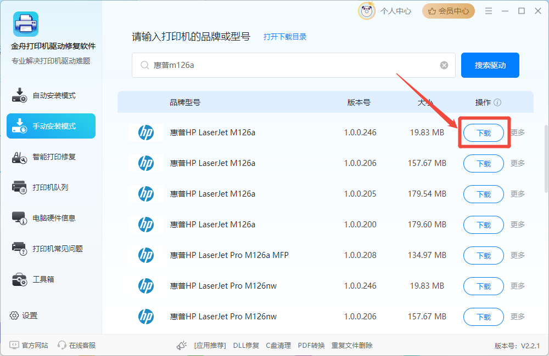This screenshot has width=549, height=356.
Task: Download M126nw driver version 1.0.0.246
Action: pos(484,286)
